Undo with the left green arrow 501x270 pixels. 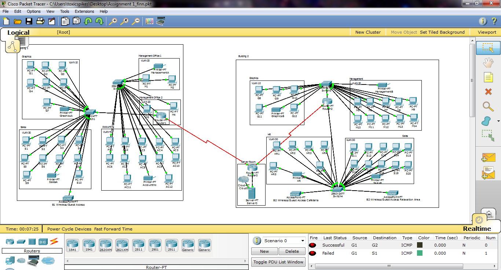pos(88,21)
